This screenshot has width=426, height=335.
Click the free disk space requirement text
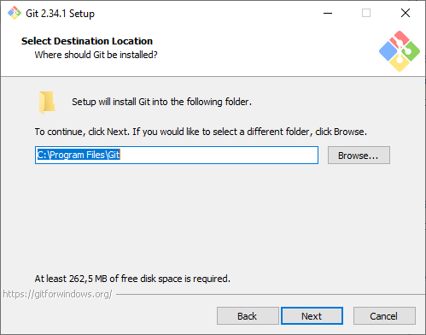click(x=132, y=279)
